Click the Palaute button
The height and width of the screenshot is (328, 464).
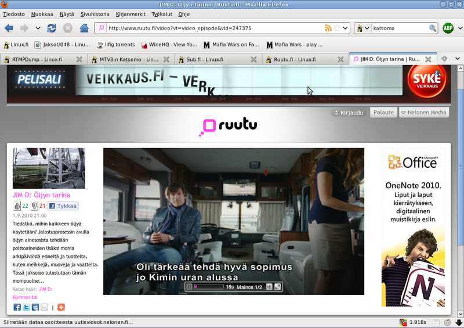(383, 113)
